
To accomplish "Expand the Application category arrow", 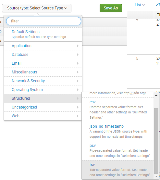I will tap(78, 46).
